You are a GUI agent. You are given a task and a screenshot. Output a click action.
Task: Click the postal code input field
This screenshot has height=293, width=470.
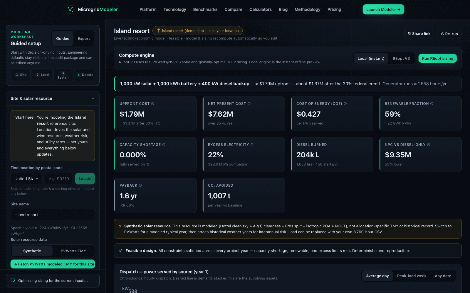click(59, 179)
